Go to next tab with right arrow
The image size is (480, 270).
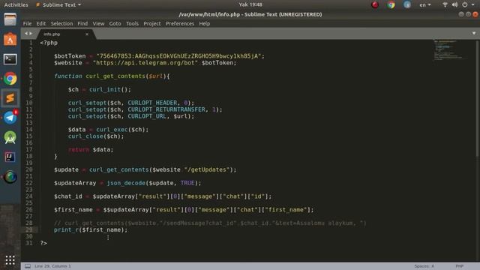tap(31, 33)
